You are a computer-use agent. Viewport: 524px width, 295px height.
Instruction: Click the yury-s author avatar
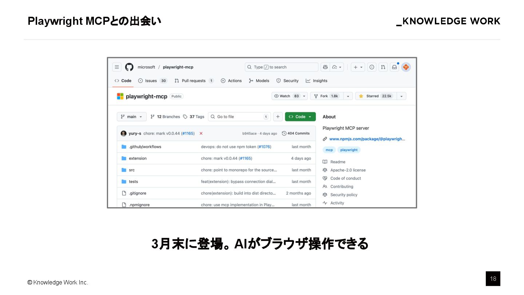pos(123,133)
